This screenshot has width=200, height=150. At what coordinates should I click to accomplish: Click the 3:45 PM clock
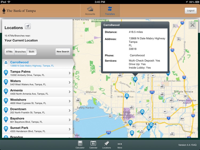100,2
